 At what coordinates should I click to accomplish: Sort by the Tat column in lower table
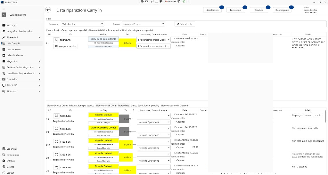click(126, 110)
